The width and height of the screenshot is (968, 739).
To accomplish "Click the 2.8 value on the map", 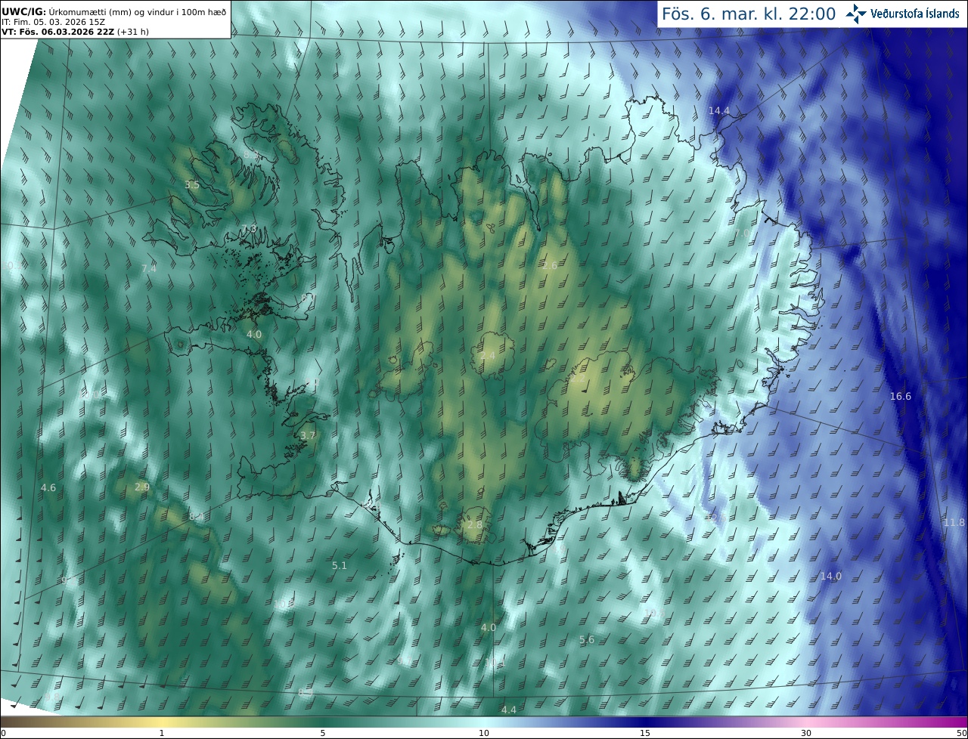I will 474,525.
